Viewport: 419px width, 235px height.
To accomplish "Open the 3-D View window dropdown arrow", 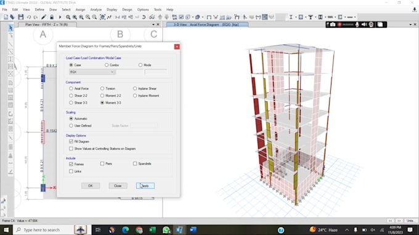I will [x=410, y=25].
